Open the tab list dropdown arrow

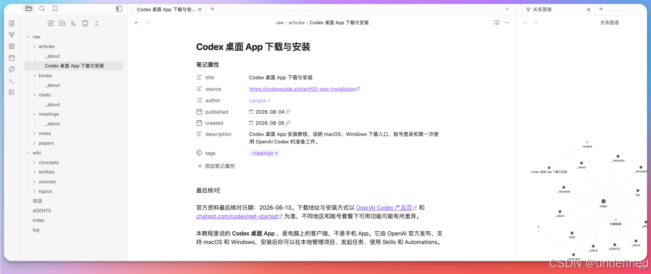pyautogui.click(x=507, y=8)
